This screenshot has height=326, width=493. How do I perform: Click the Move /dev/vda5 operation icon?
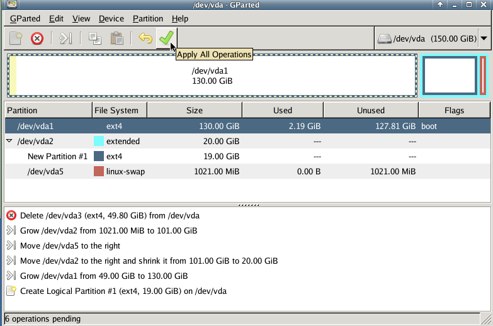point(11,245)
